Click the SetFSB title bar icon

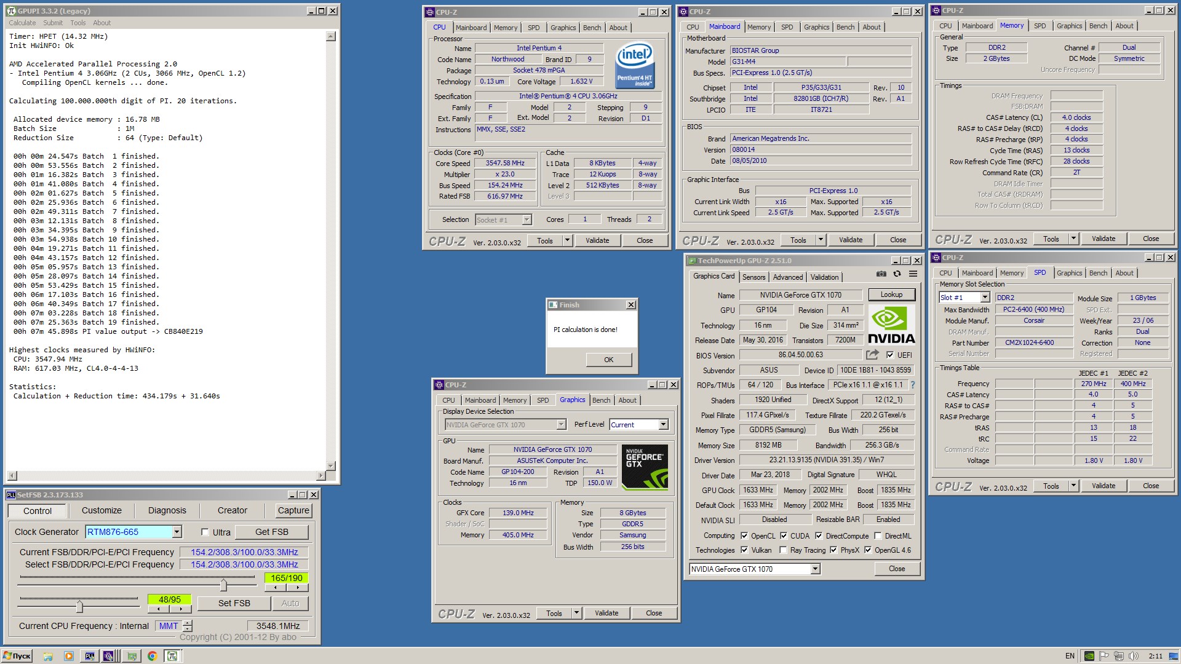click(11, 495)
